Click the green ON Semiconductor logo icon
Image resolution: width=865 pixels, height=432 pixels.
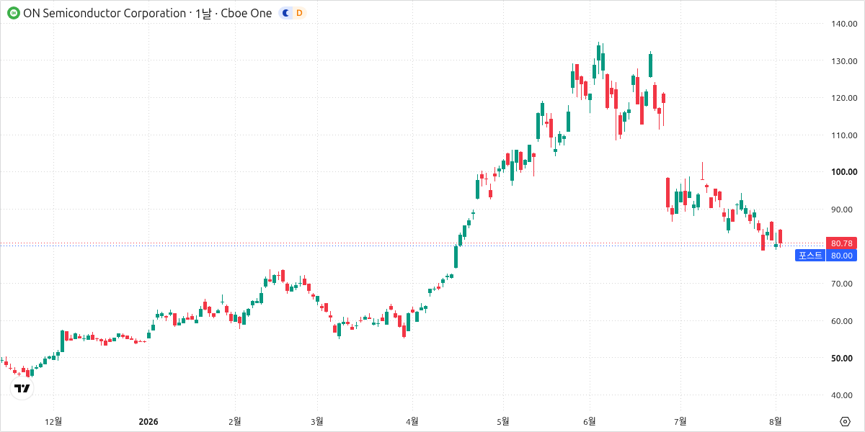coord(13,13)
